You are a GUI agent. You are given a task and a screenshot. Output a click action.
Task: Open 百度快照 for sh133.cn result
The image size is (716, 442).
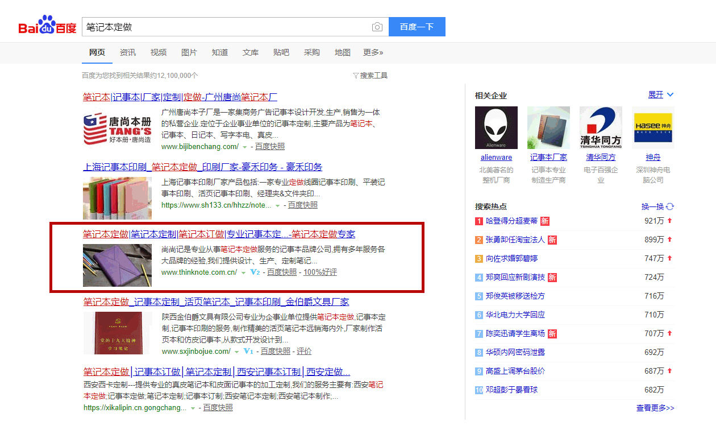303,205
